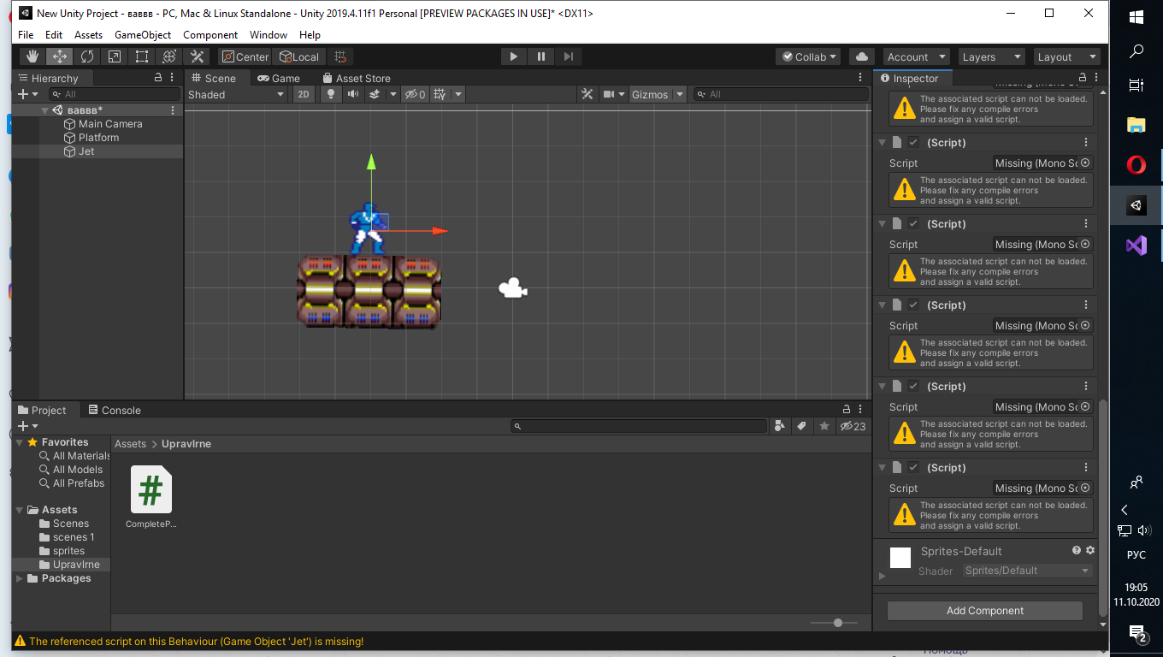Screen dimensions: 1163x657
Task: Select the Scale tool
Action: (115, 56)
